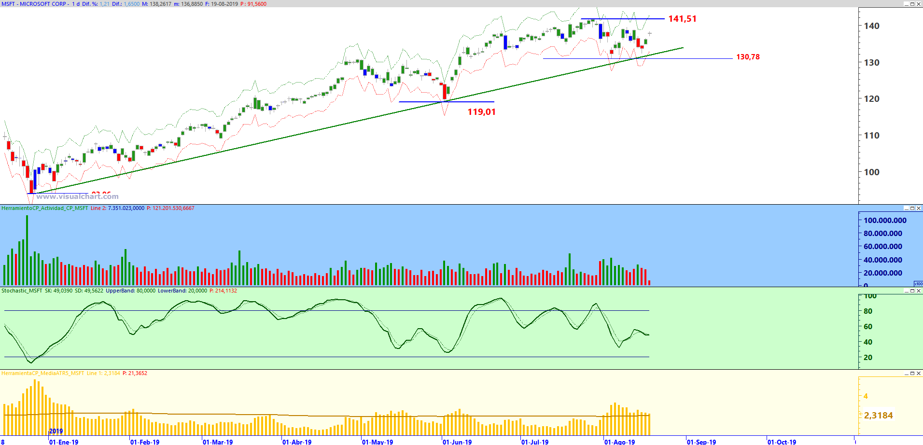Click the 01-Feb-19 date axis label
This screenshot has width=923, height=445.
145,442
